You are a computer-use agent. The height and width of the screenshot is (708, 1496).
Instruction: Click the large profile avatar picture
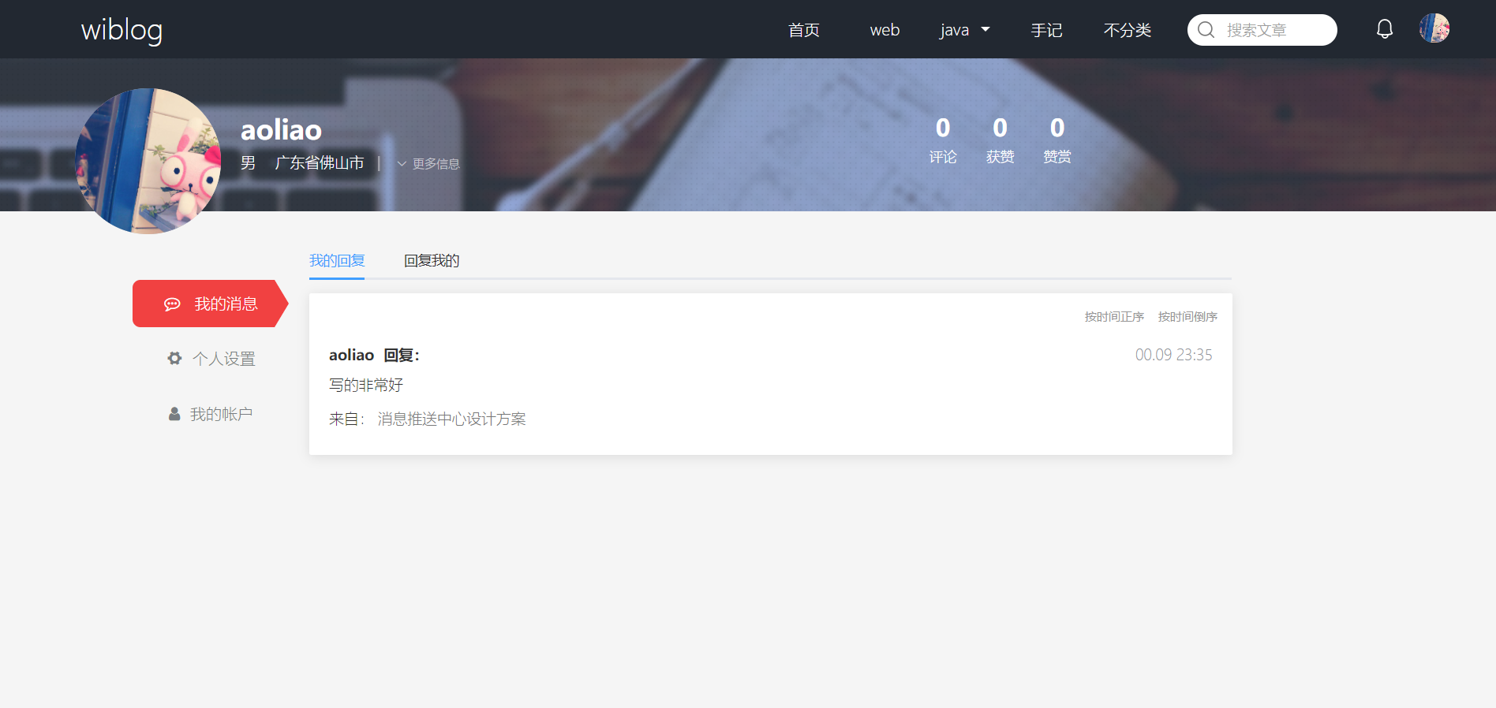coord(148,161)
